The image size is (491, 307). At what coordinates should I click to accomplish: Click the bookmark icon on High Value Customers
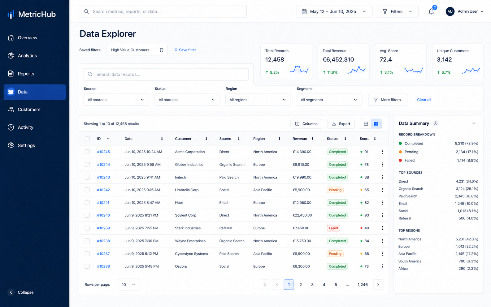(162, 50)
